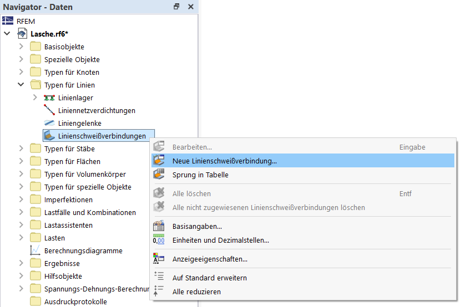
Task: Expand the Lastassistenten folder
Action: (x=21, y=225)
